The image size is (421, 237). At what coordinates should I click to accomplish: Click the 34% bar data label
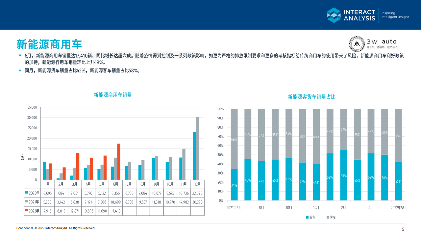point(234,185)
